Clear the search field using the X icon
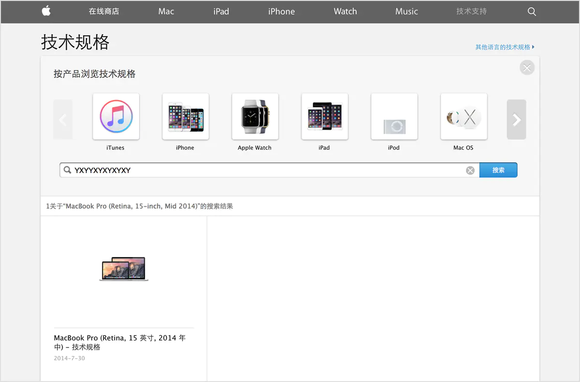 470,170
